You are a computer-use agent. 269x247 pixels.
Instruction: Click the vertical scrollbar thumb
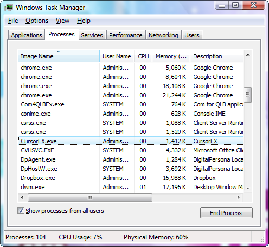pos(247,95)
